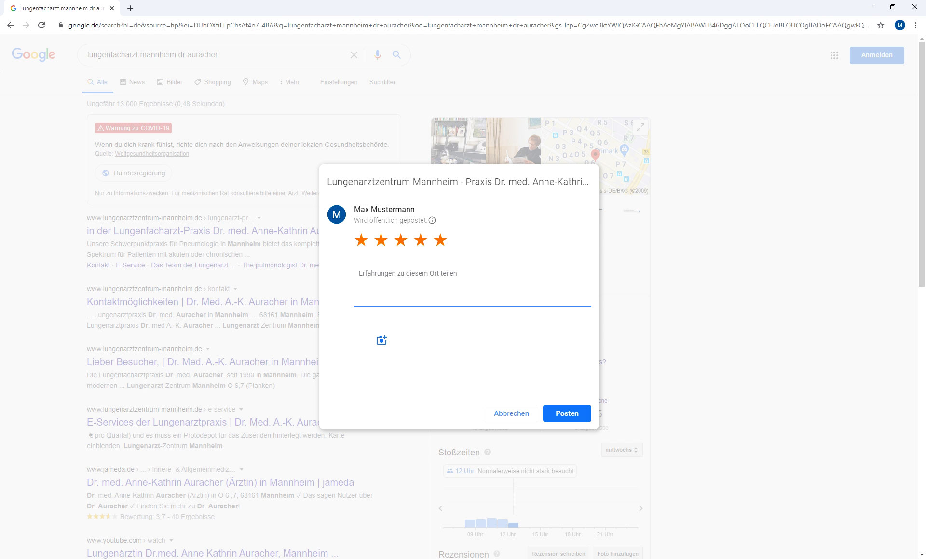Click the address bar URL
926x559 pixels.
point(468,25)
